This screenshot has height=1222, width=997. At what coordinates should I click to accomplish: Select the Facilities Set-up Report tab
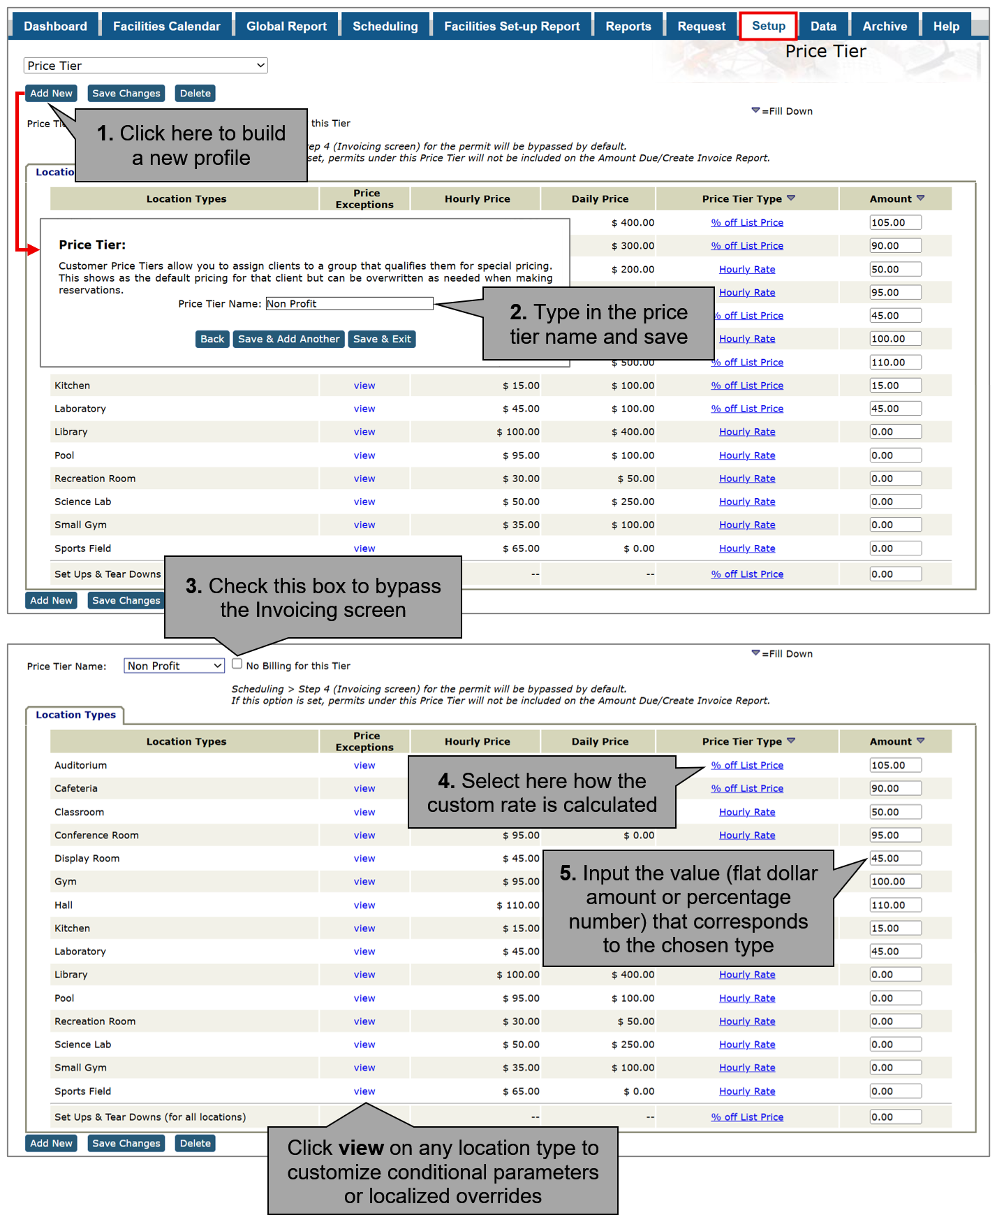coord(512,27)
